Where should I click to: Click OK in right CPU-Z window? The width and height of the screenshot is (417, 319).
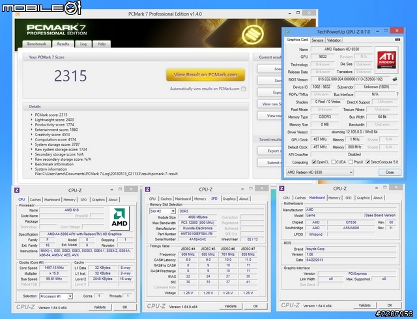pos(390,305)
